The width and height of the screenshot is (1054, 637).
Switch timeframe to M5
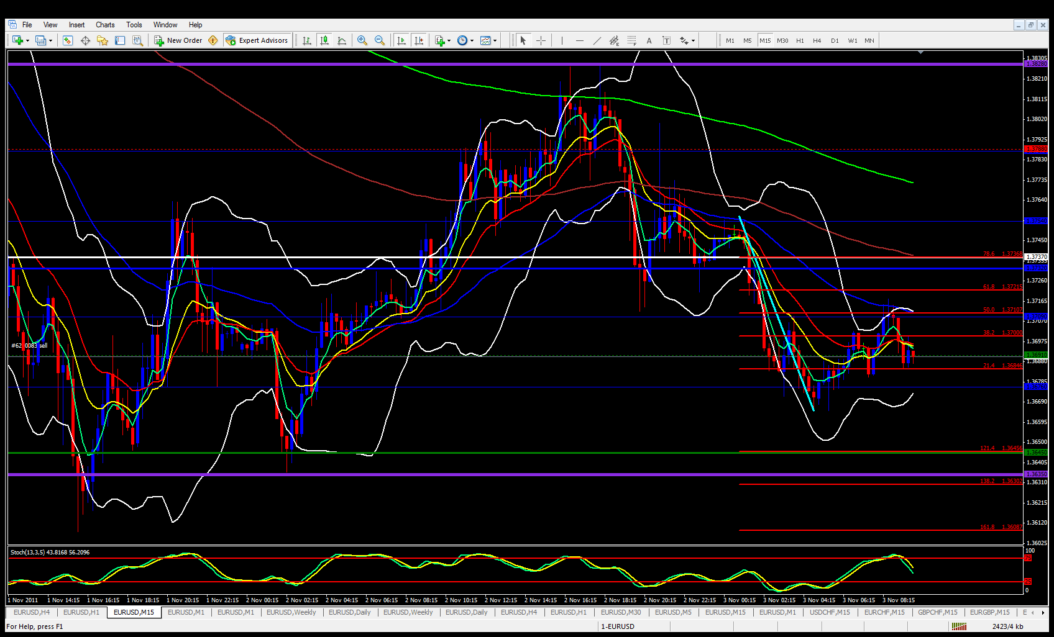(748, 41)
